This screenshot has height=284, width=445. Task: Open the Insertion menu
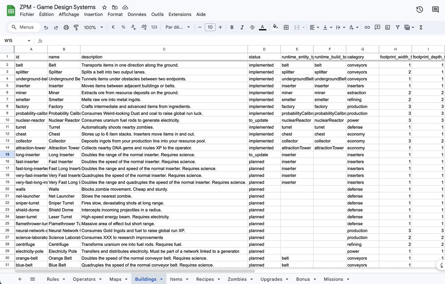click(93, 14)
